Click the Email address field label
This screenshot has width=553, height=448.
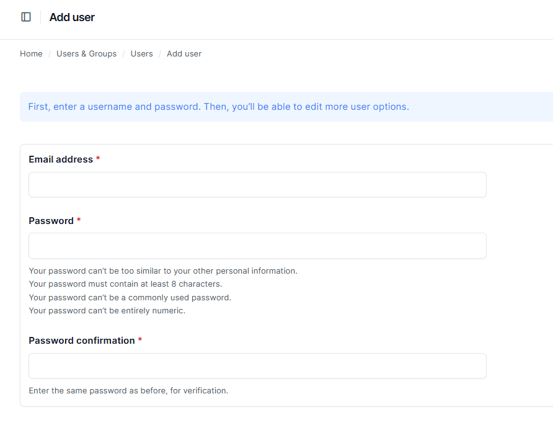[61, 159]
